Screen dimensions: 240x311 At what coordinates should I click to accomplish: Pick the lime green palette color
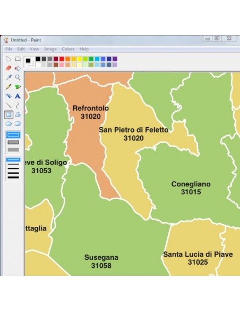85,59
